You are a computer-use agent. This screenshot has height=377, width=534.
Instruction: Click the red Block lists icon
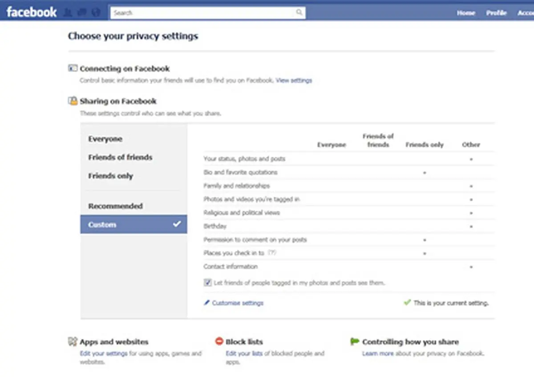tap(219, 341)
